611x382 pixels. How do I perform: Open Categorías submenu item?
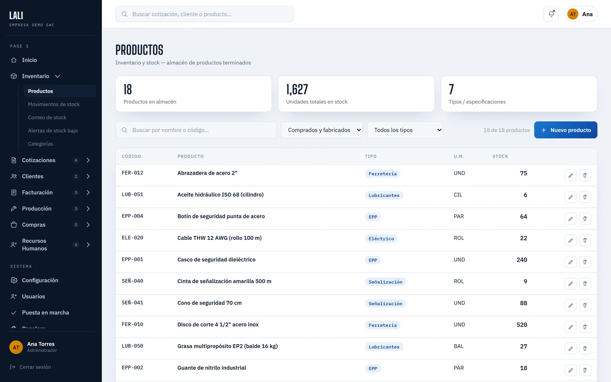coord(60,144)
